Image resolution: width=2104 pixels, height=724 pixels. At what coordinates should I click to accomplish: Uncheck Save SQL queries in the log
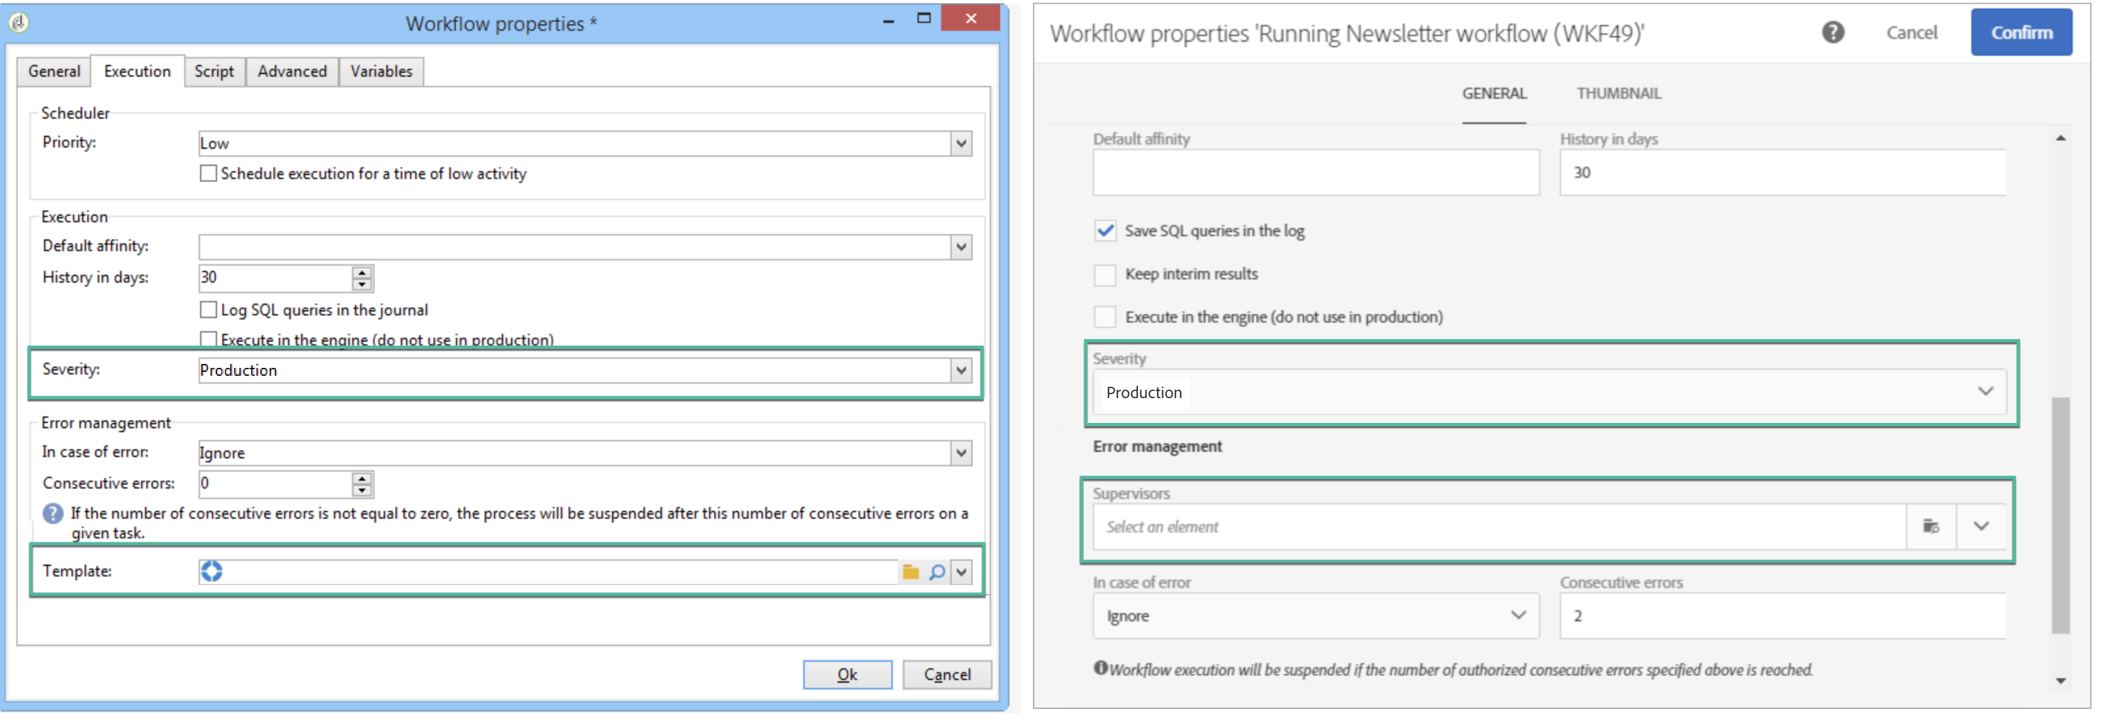point(1104,231)
